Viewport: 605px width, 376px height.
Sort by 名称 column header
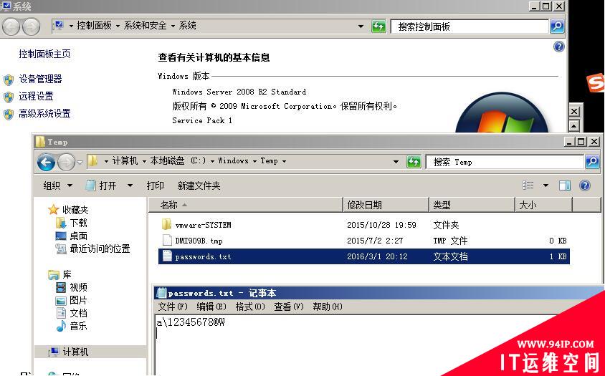[246, 205]
